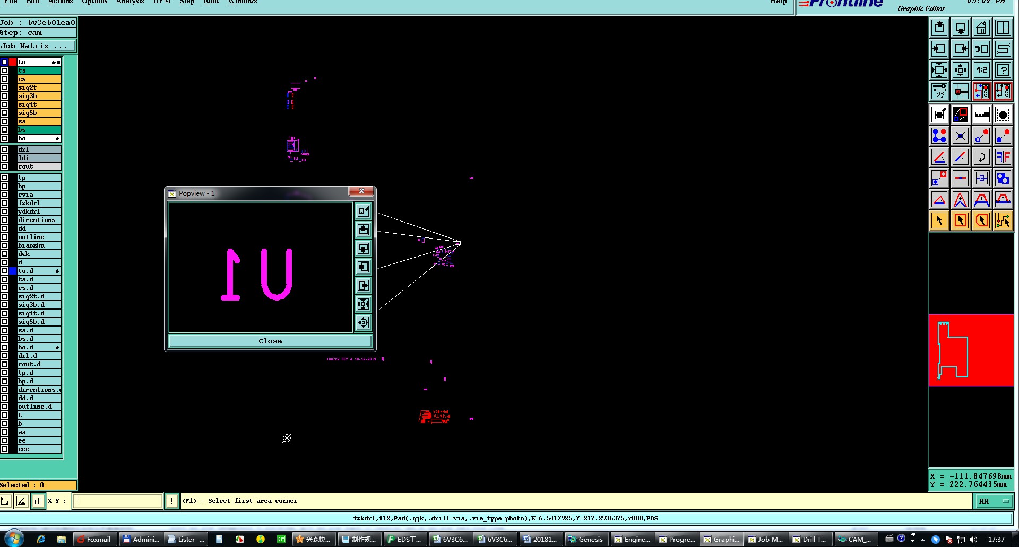The height and width of the screenshot is (547, 1019).
Task: Click the red color swatch beside to layer
Action: 13,62
